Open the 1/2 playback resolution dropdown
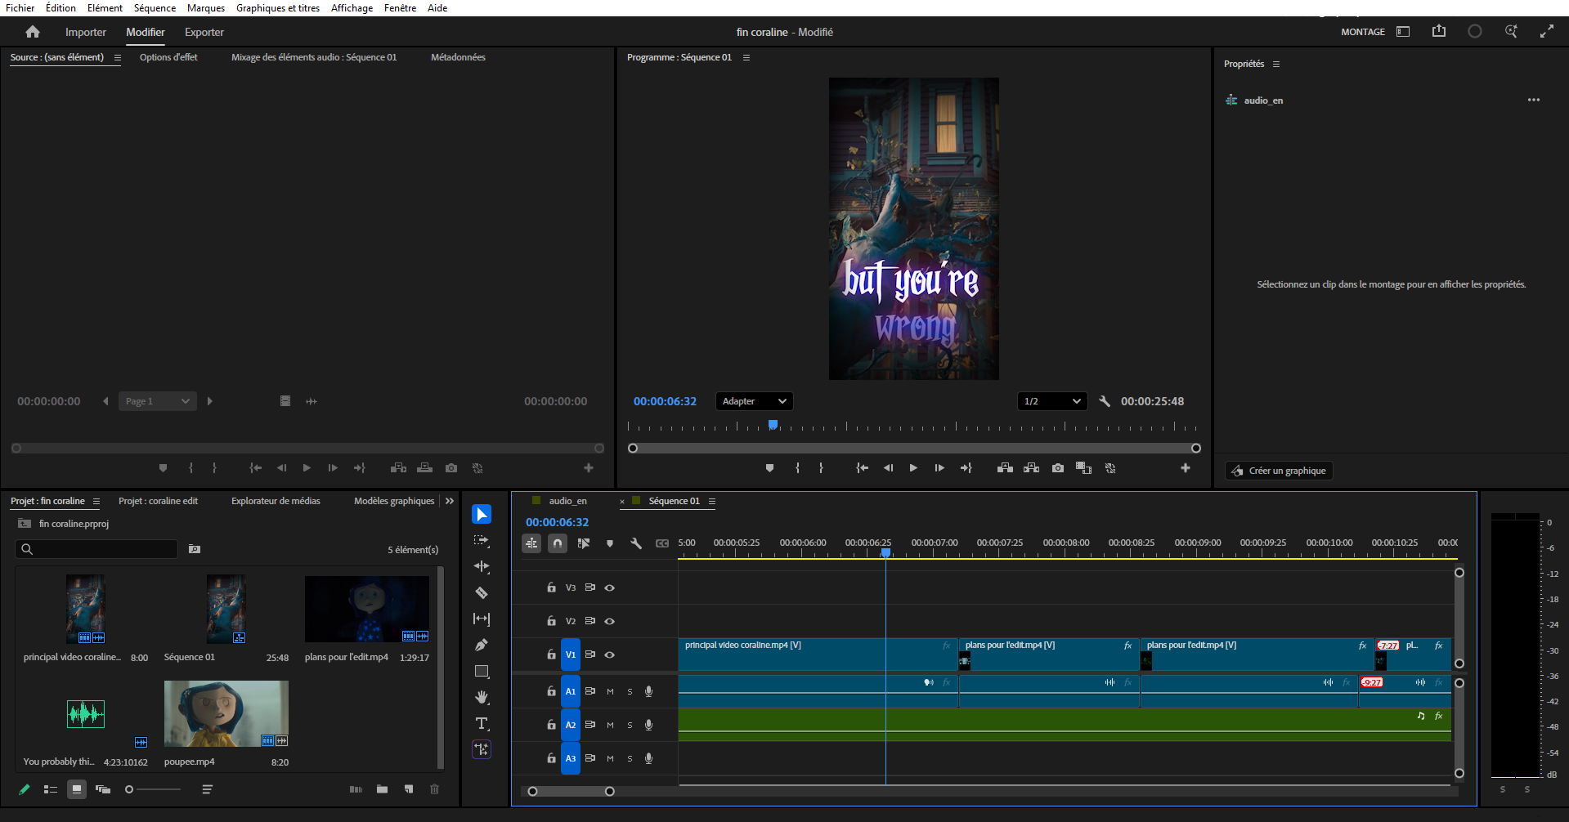The width and height of the screenshot is (1569, 822). (1051, 401)
